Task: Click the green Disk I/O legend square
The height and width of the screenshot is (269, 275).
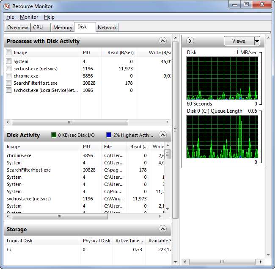Action: pyautogui.click(x=54, y=135)
